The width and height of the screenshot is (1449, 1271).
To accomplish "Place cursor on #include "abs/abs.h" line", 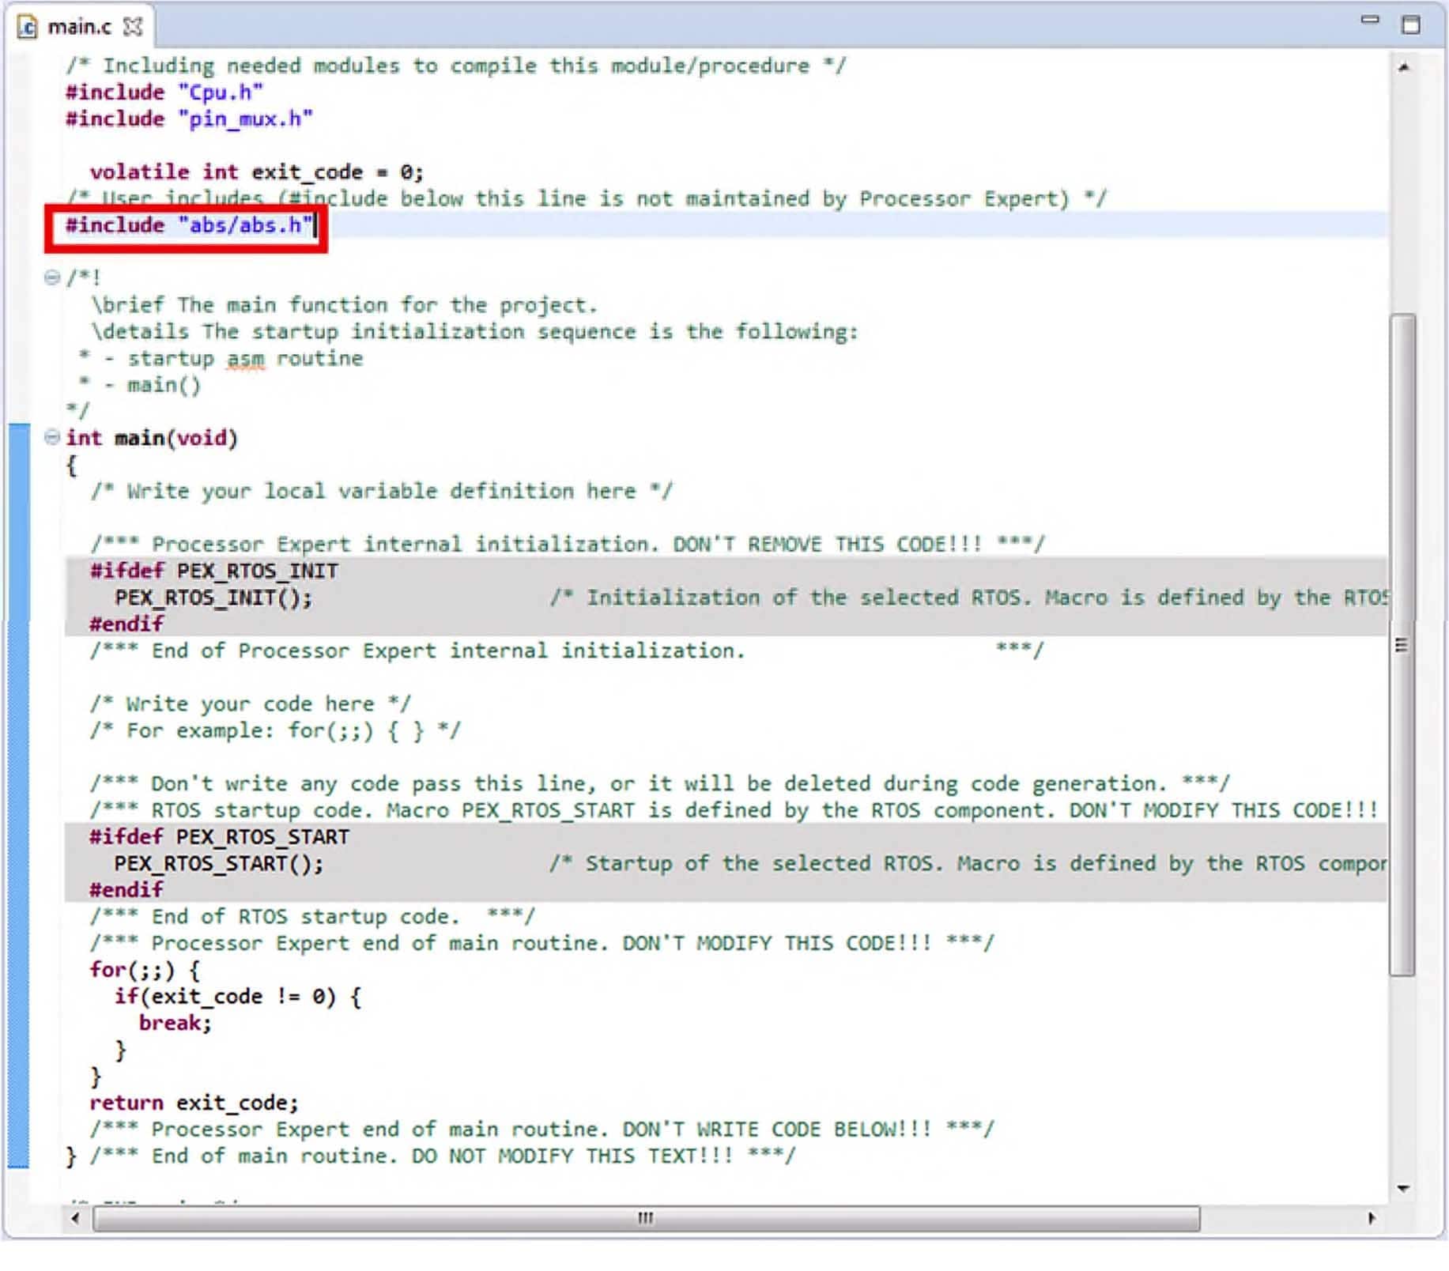I will (190, 226).
